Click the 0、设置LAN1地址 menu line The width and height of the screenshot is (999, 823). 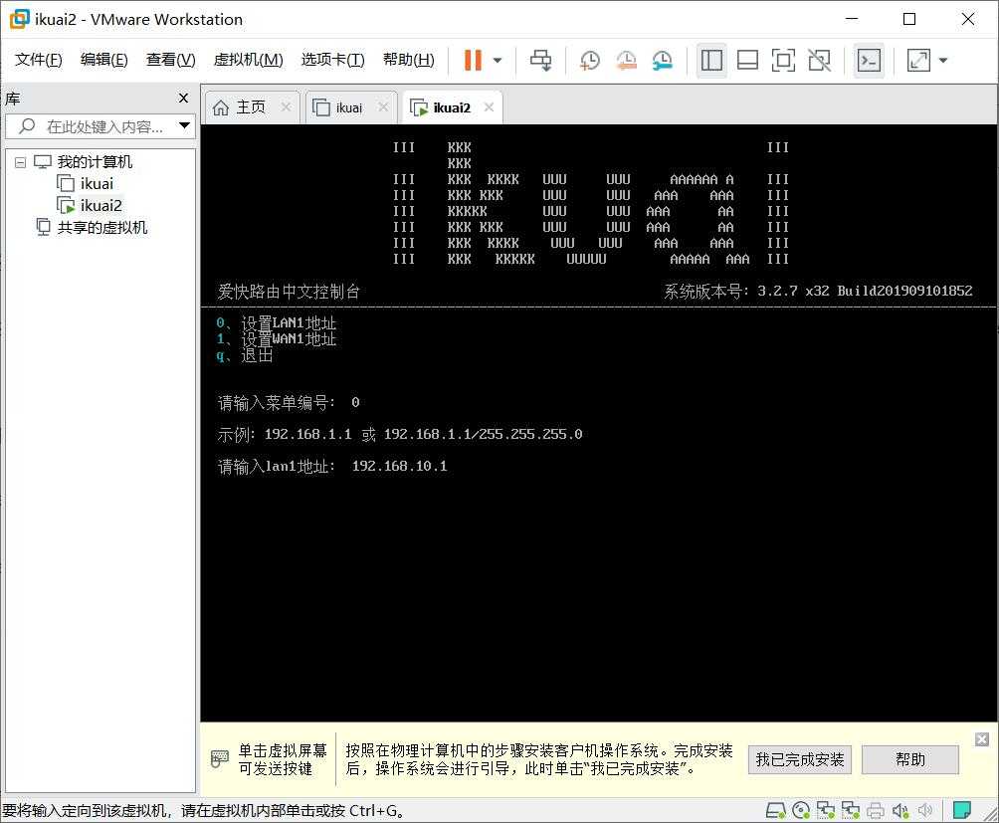coord(276,323)
